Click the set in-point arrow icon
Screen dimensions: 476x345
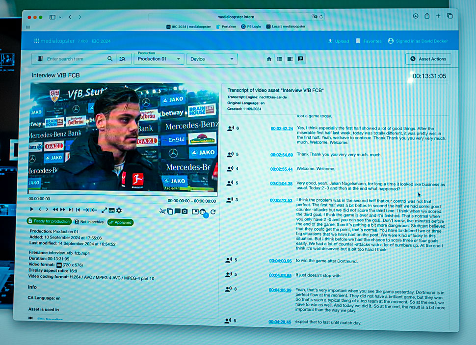[x=86, y=210]
